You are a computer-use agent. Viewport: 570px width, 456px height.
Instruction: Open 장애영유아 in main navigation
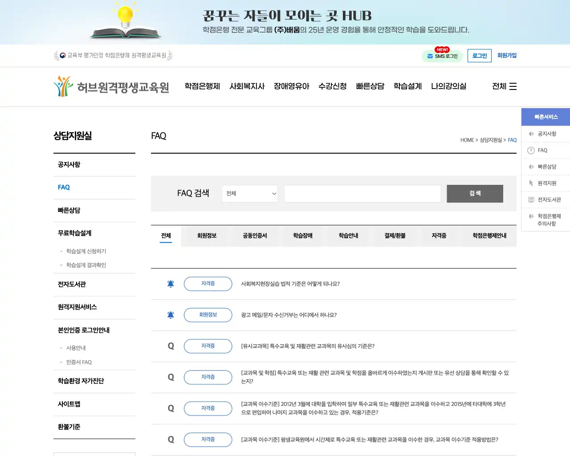tap(292, 86)
